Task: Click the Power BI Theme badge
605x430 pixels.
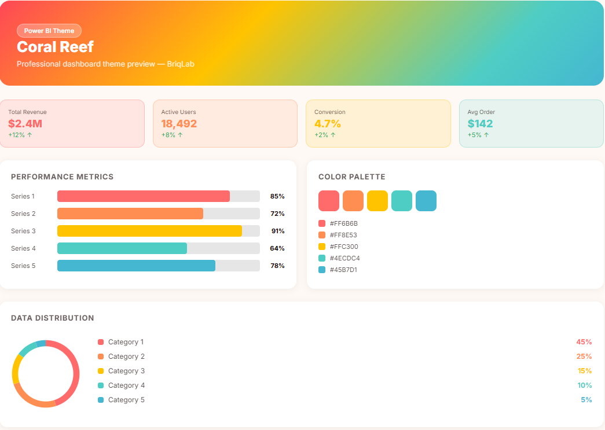Action: pos(49,31)
